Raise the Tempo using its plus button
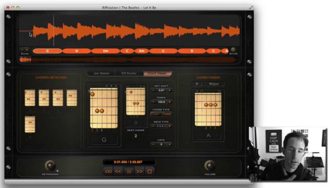This screenshot has width=335, height=188. [170, 102]
